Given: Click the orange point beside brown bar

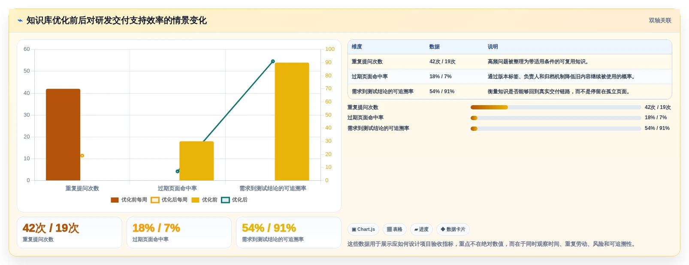Looking at the screenshot, I should point(82,156).
